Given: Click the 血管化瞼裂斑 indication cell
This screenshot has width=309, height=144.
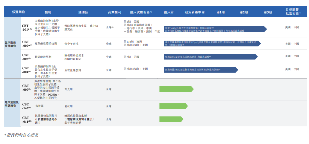Looking at the screenshot, I should click(73, 70).
